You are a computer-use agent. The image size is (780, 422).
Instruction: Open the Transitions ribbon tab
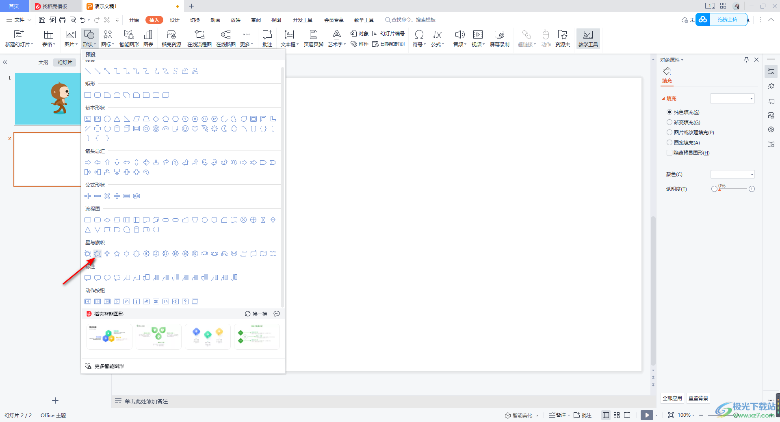tap(195, 20)
